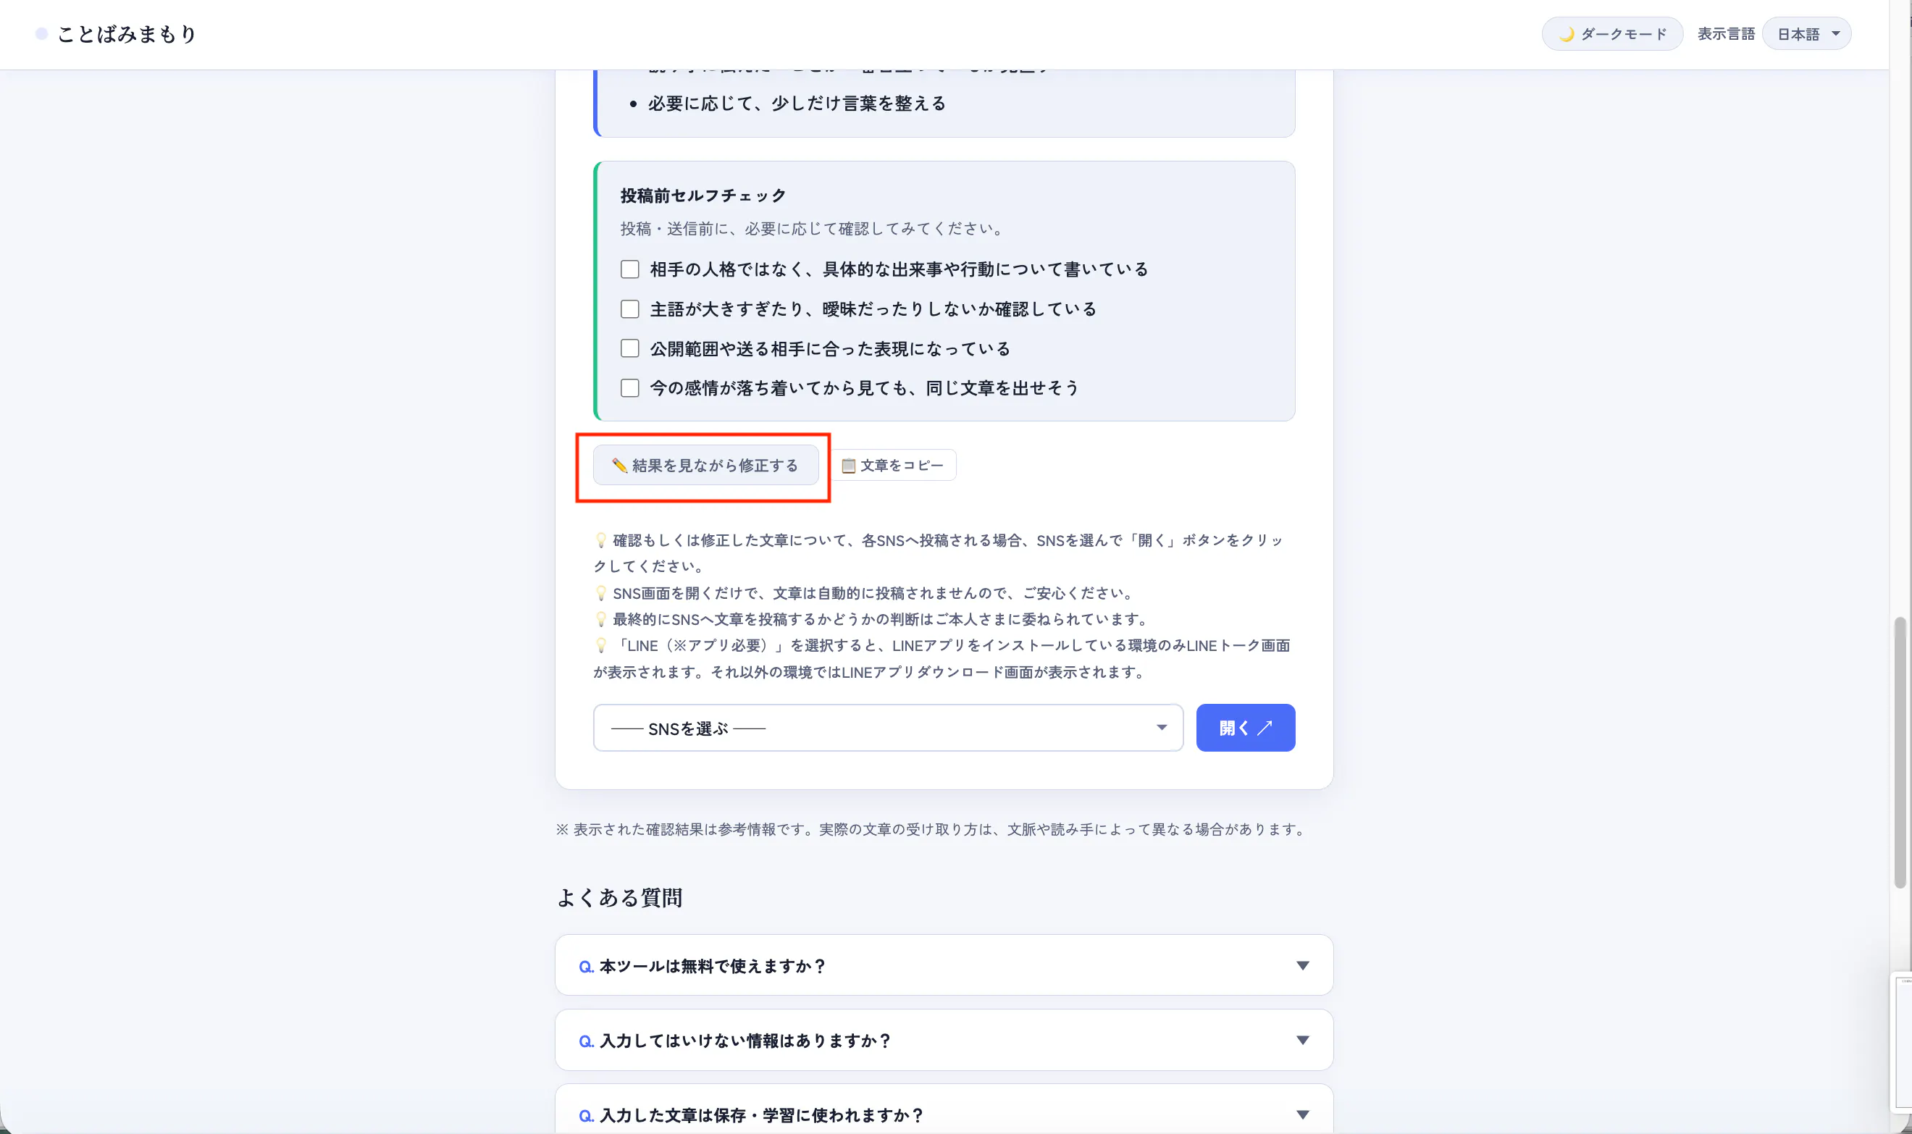Expand FAQ 入力してはいけない情報はありますか？
1912x1134 pixels.
(944, 1040)
